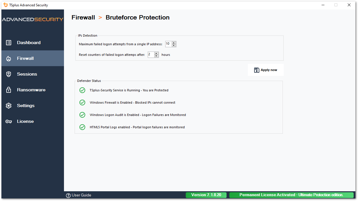
Task: Select Firewall in the sidebar
Action: (33, 58)
